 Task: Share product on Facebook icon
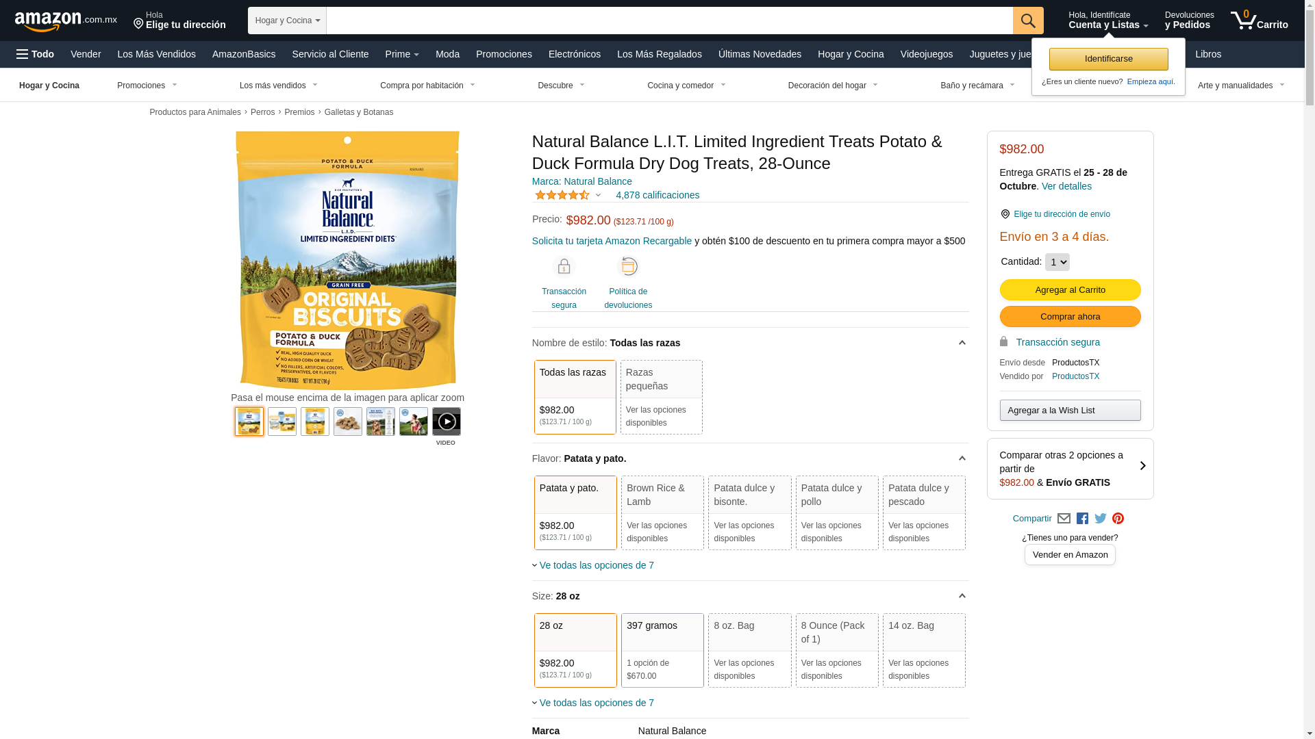click(x=1082, y=519)
